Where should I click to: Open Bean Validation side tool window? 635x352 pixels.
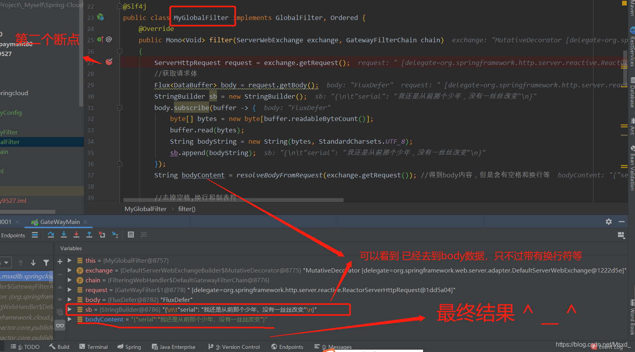click(x=632, y=168)
